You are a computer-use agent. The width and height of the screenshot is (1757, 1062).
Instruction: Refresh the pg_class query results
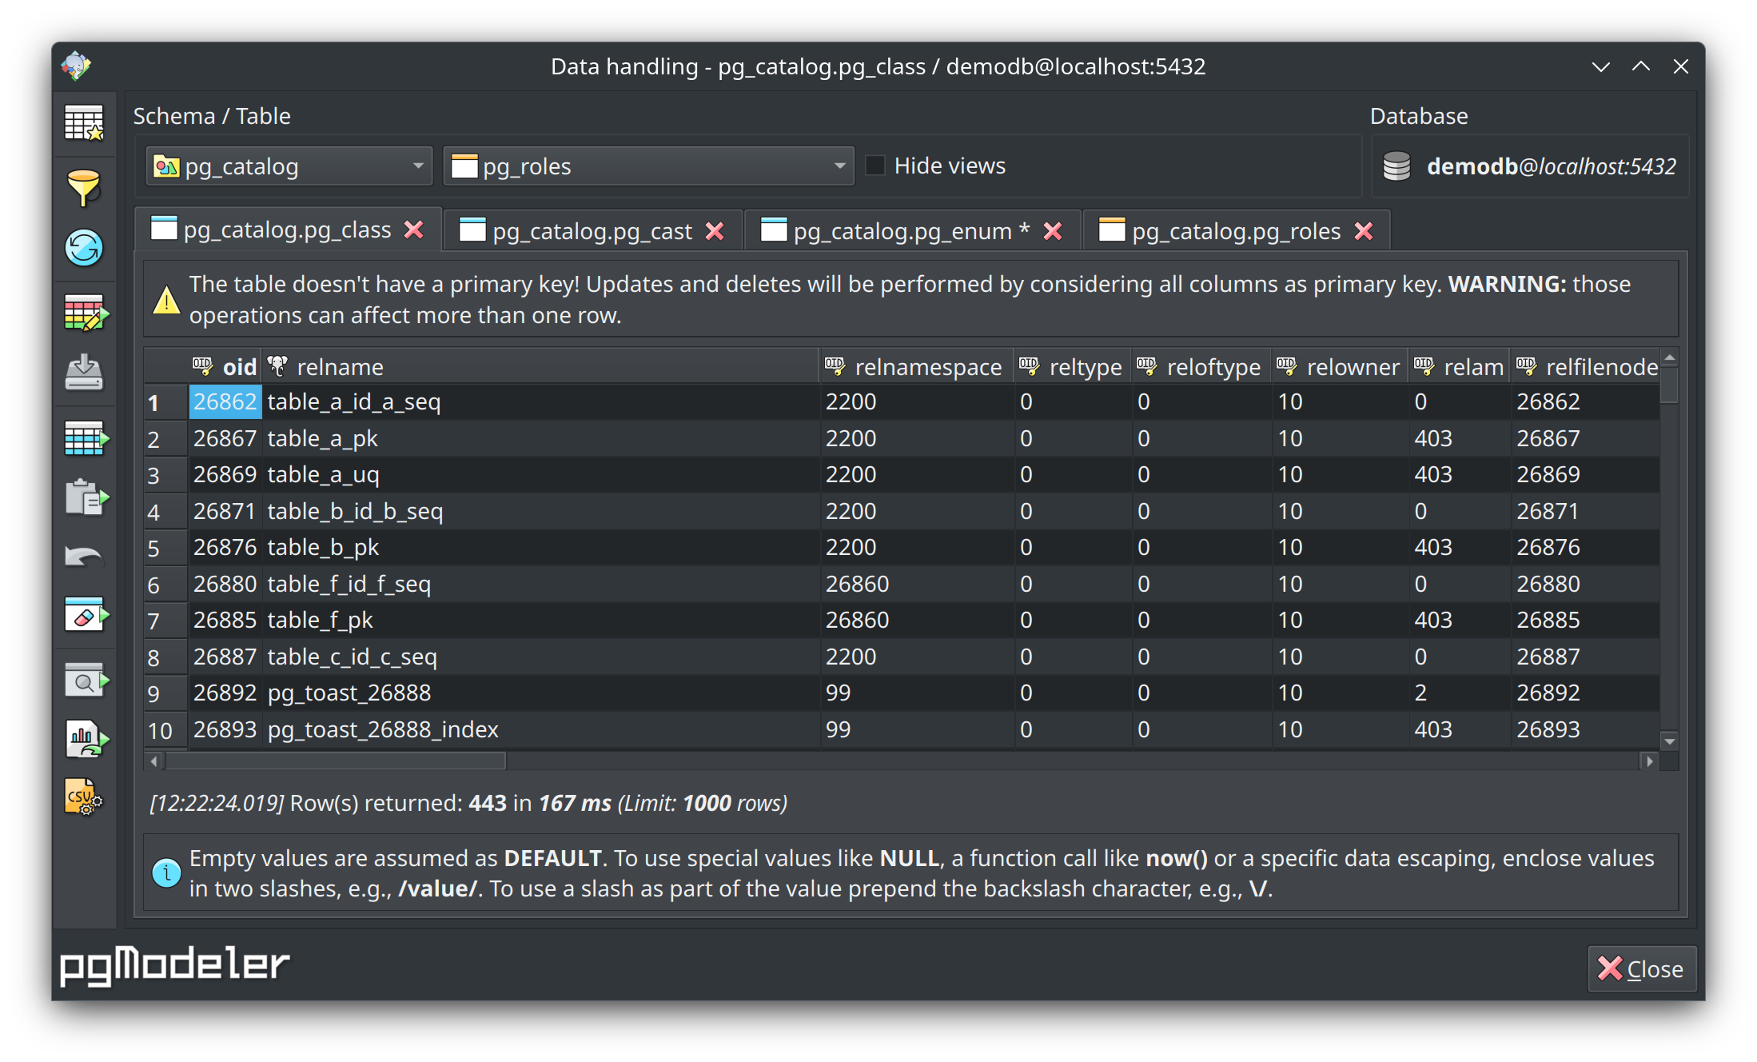[x=85, y=248]
